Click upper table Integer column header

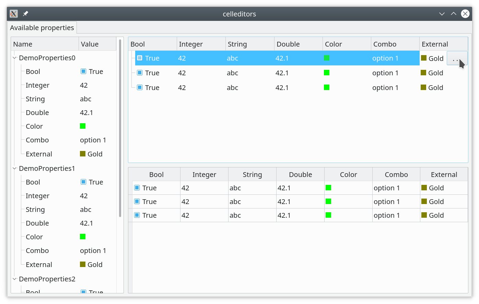(x=201, y=44)
